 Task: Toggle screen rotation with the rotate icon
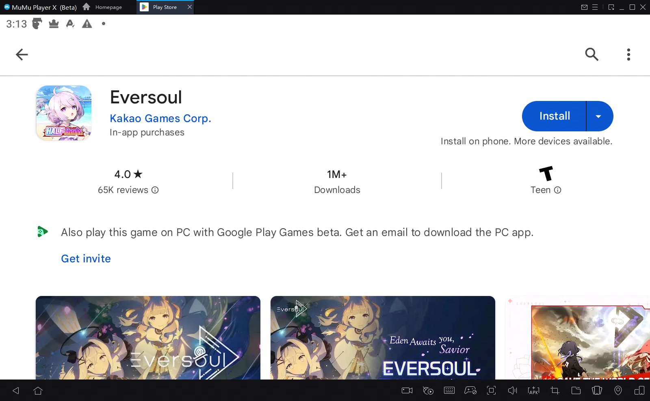(x=639, y=390)
